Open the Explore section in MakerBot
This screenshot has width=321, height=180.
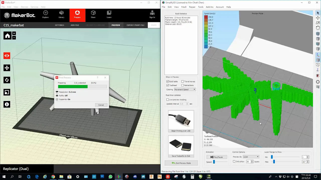(x=45, y=14)
